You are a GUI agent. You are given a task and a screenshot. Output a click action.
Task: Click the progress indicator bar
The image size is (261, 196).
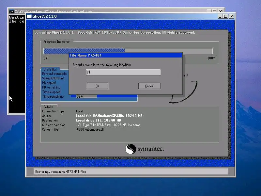click(x=128, y=51)
